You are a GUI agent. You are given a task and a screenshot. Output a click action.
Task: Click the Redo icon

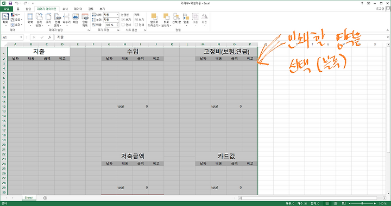tap(25, 3)
